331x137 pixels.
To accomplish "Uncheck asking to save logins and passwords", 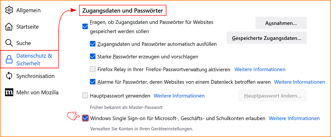I will click(85, 27).
